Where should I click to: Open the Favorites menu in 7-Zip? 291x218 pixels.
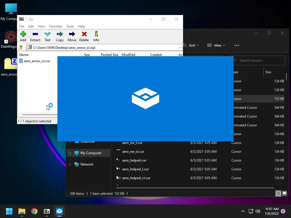point(55,26)
